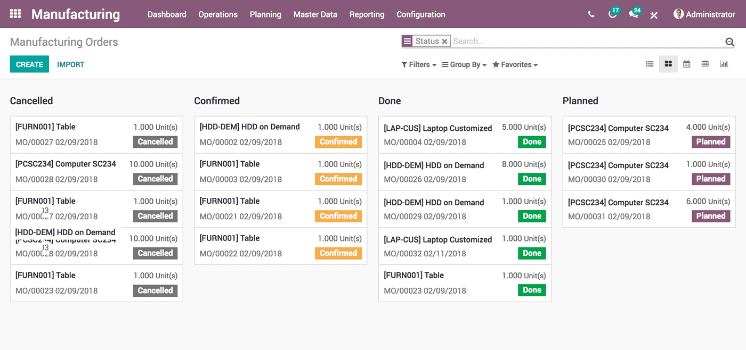The image size is (746, 350).
Task: Expand the Group By dropdown
Action: click(463, 64)
